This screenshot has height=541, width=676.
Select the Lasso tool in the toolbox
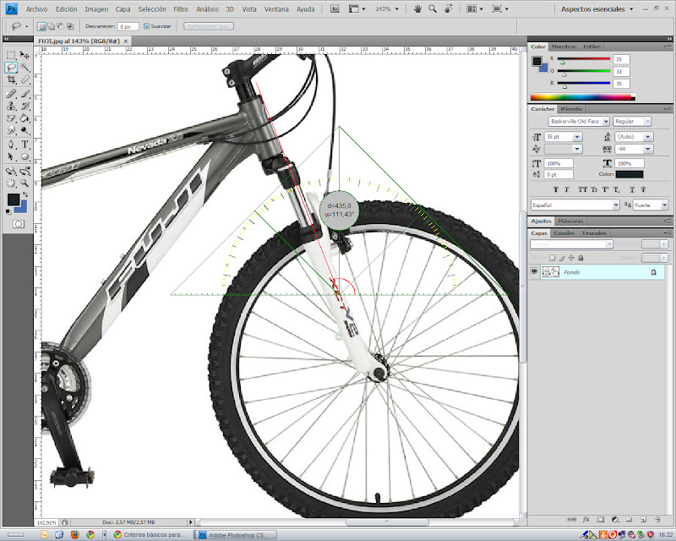[11, 68]
